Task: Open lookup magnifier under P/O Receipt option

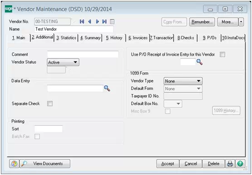Action: [199, 62]
